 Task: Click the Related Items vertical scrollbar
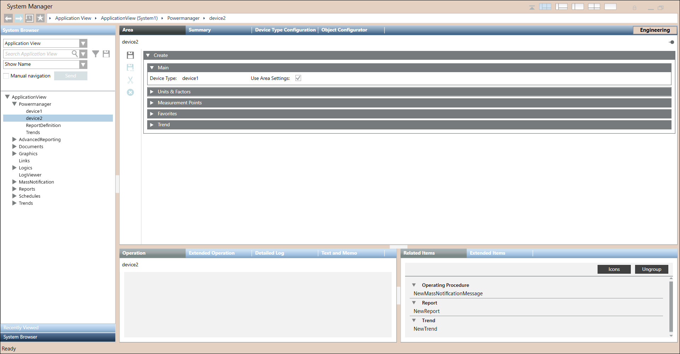click(x=671, y=306)
